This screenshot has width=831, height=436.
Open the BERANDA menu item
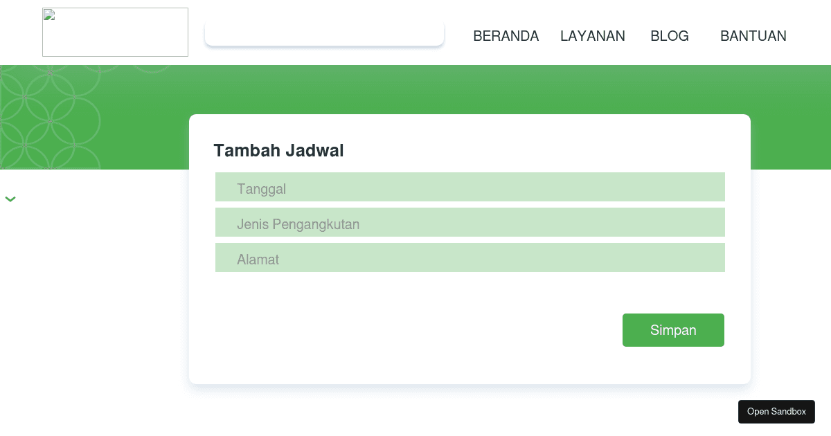506,36
